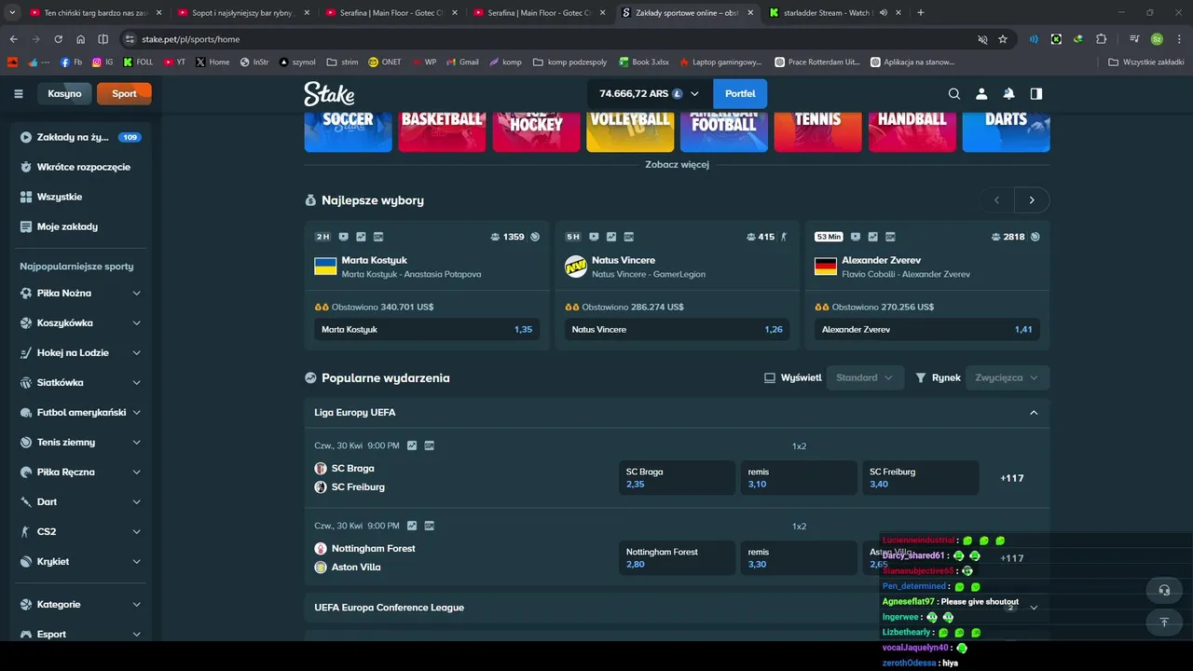The width and height of the screenshot is (1193, 671).
Task: Click the Natus Vincere team logo
Action: [x=575, y=267]
